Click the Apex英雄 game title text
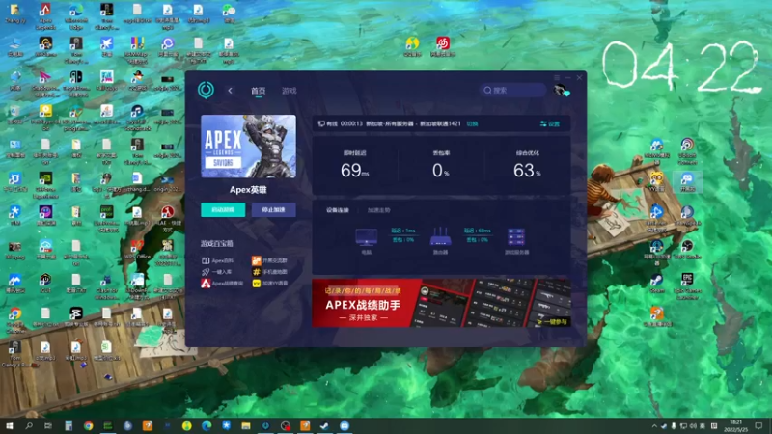 [248, 189]
